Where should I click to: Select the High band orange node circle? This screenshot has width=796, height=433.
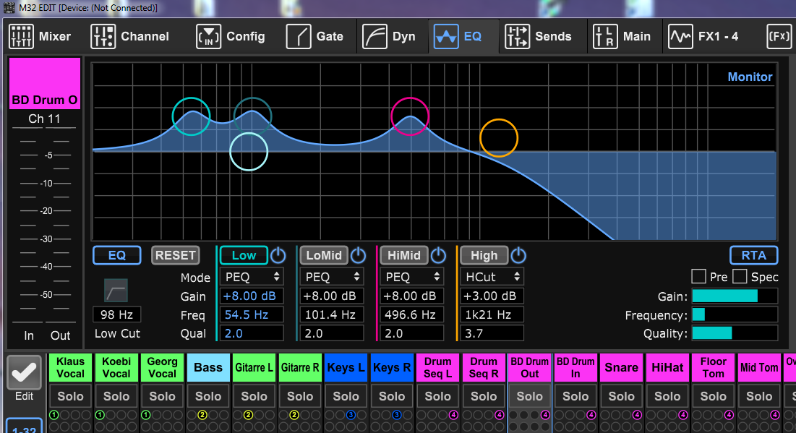(499, 138)
